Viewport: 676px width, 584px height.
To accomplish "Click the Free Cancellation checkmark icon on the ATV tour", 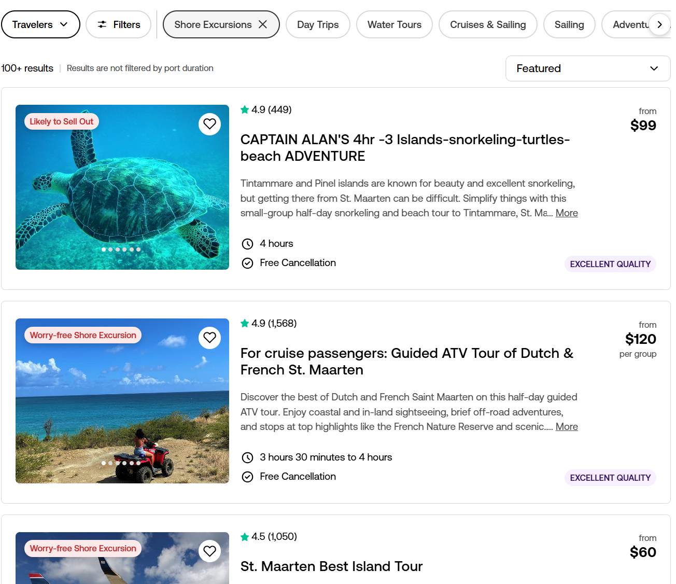I will pyautogui.click(x=247, y=477).
